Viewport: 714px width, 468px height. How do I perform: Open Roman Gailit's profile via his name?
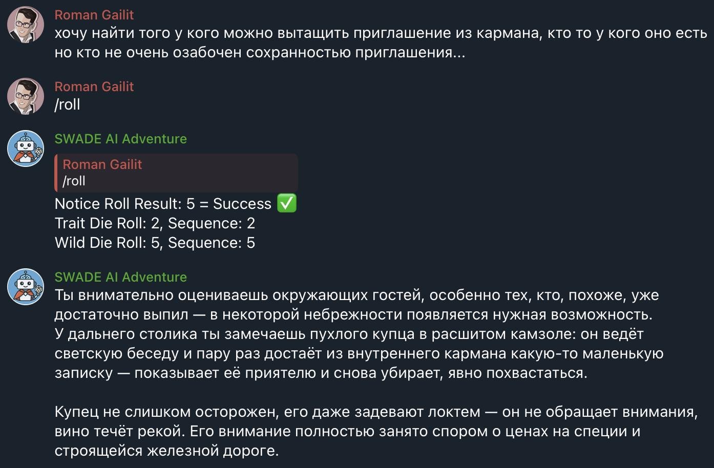94,15
